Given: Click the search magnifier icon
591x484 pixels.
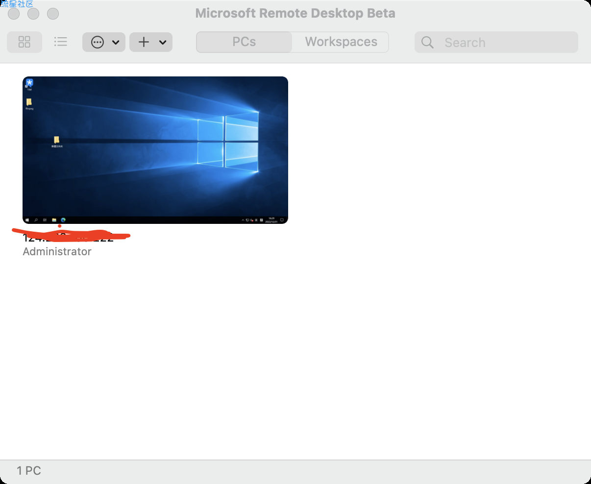Looking at the screenshot, I should pos(427,43).
